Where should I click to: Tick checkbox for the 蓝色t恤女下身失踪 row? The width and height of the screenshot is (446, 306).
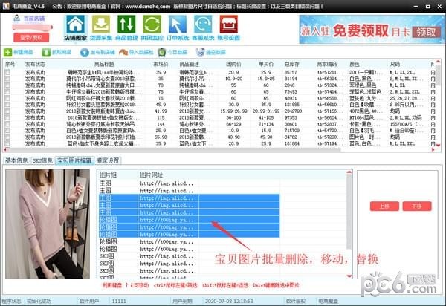7,143
